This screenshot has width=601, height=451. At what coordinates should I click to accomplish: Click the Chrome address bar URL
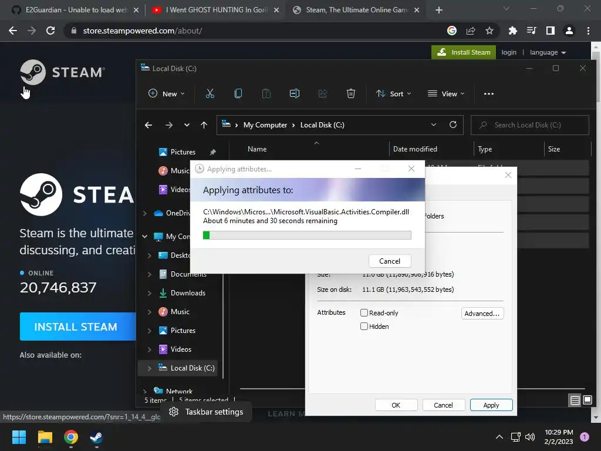tap(143, 31)
